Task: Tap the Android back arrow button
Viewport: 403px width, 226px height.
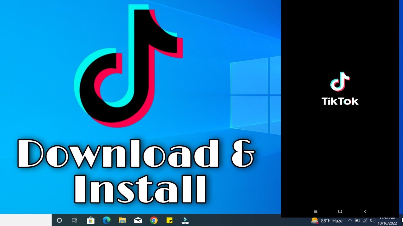Action: (365, 211)
